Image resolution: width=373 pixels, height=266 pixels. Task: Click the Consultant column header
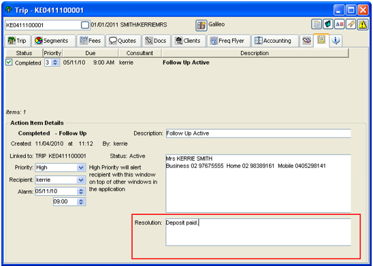pyautogui.click(x=140, y=53)
